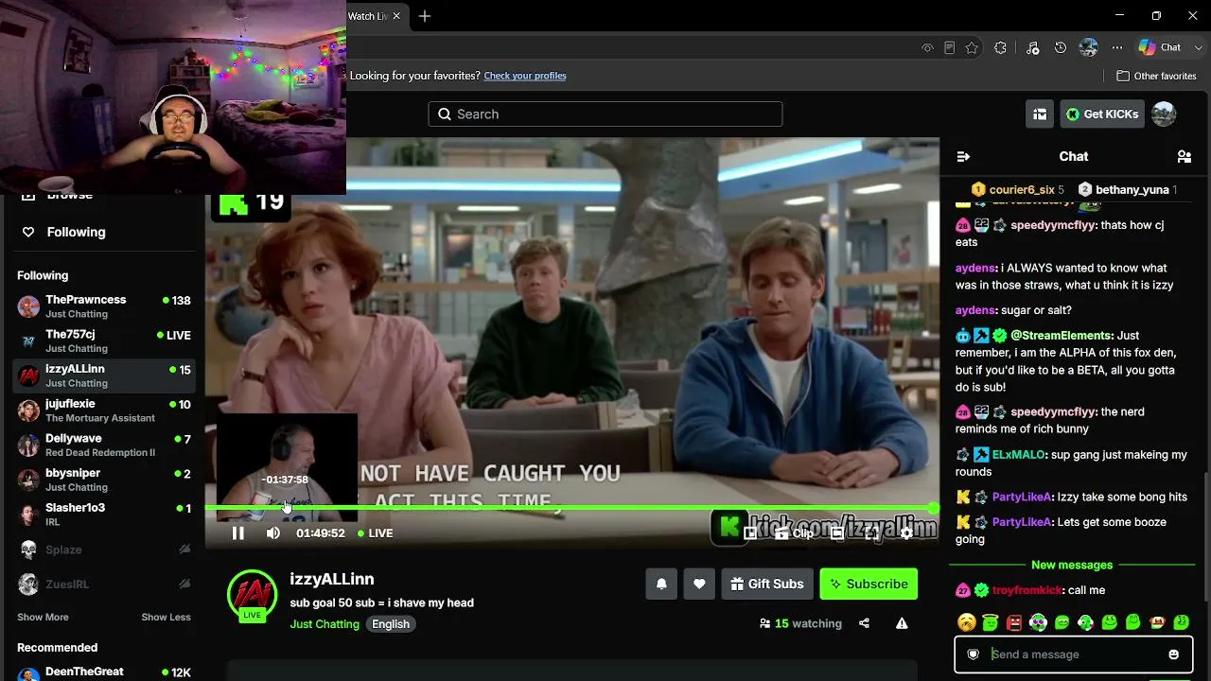Enter immersive reader view
This screenshot has width=1211, height=681.
pos(949,48)
